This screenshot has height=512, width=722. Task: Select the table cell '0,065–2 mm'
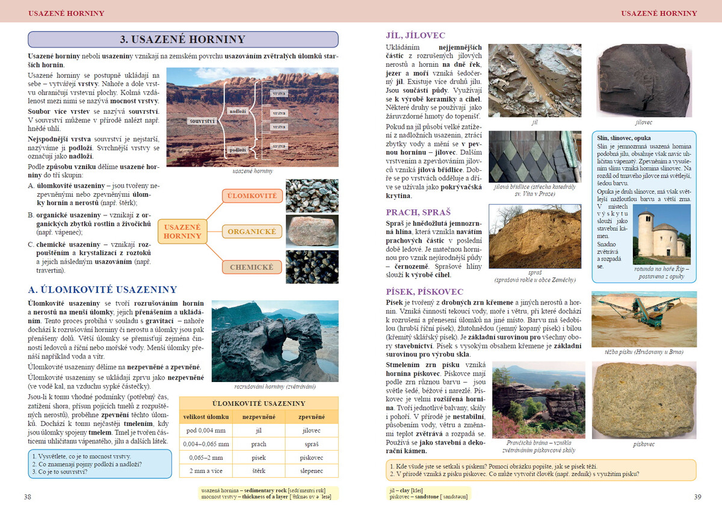click(x=205, y=457)
